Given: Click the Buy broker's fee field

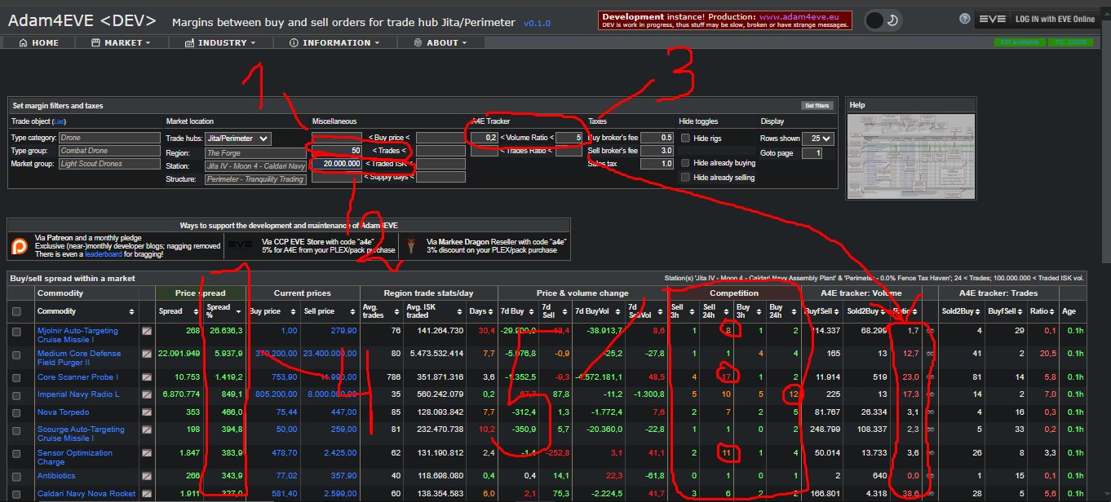Looking at the screenshot, I should pyautogui.click(x=657, y=138).
